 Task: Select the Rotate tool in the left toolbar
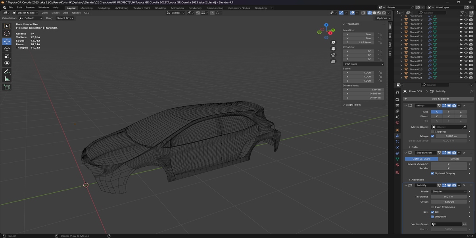point(7,49)
